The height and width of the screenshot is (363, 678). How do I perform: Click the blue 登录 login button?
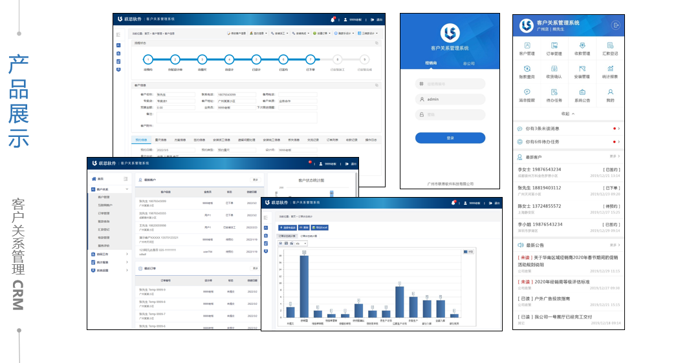(x=450, y=138)
